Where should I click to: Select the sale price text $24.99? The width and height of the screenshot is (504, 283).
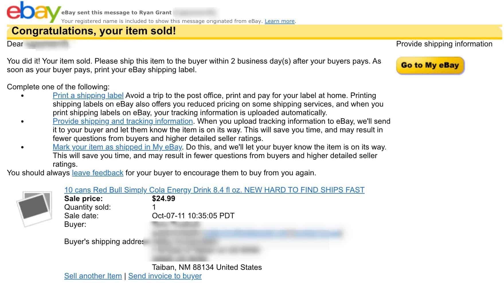coord(164,198)
